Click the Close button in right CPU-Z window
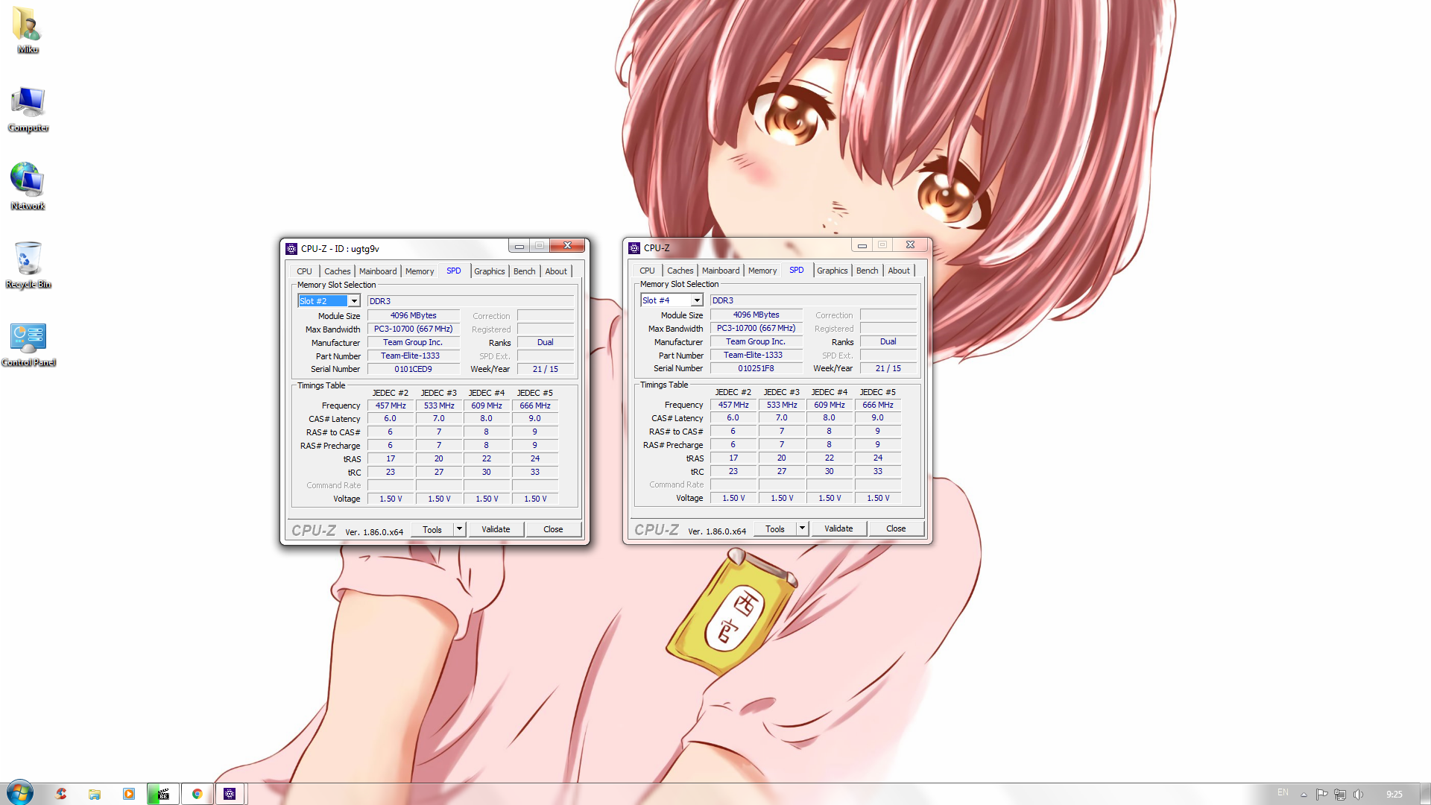This screenshot has height=805, width=1431. pos(896,528)
